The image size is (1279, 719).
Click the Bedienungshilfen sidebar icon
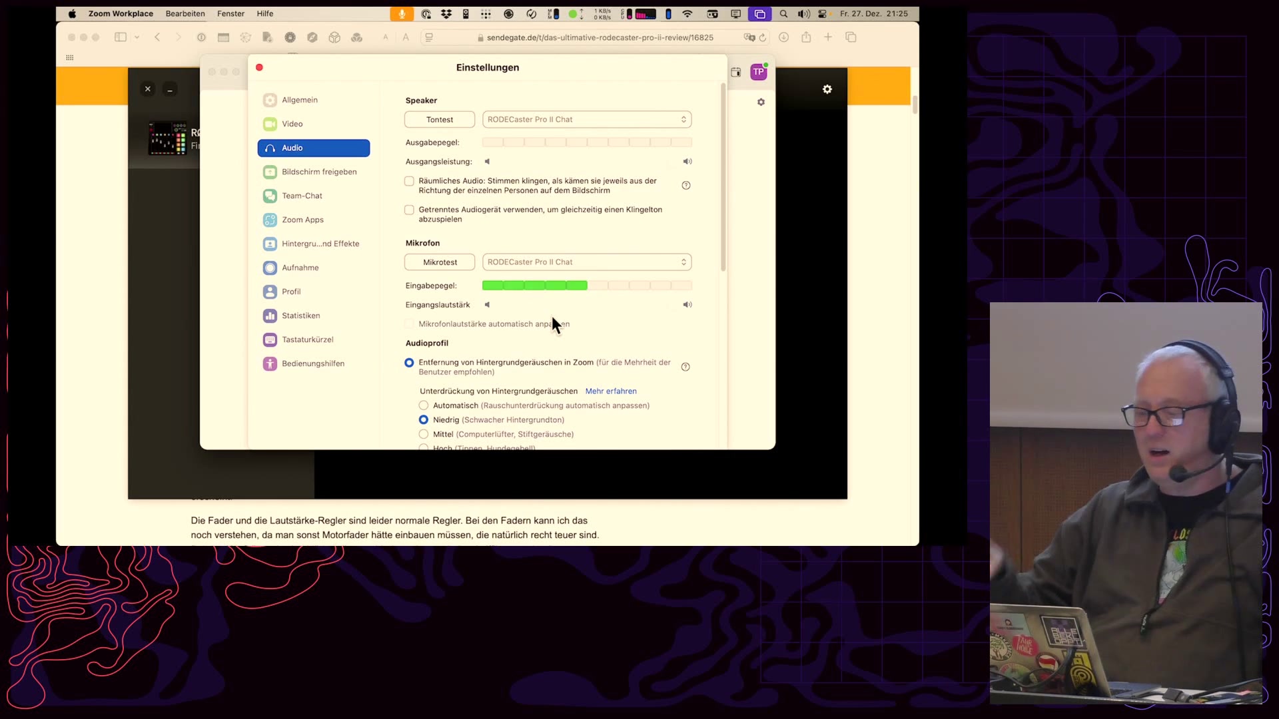point(270,363)
